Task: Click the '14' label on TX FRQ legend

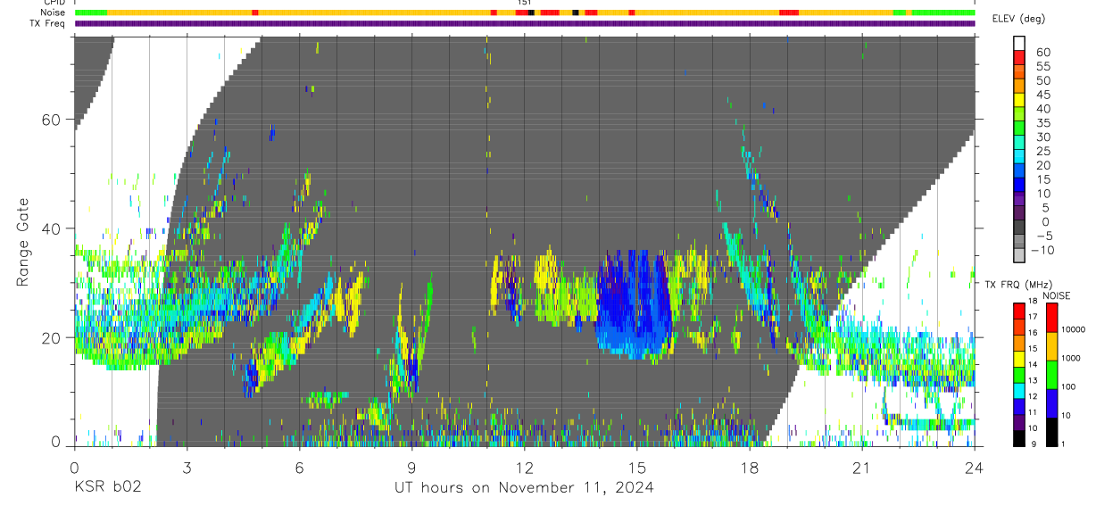Action: pyautogui.click(x=1033, y=363)
